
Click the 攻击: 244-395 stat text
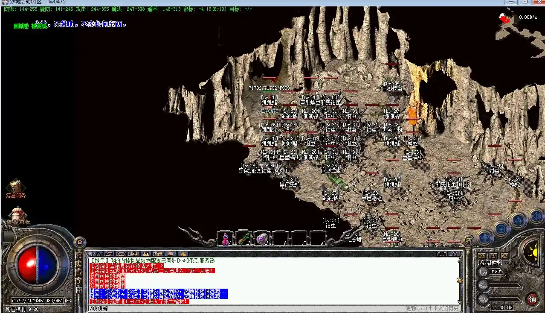(93, 9)
